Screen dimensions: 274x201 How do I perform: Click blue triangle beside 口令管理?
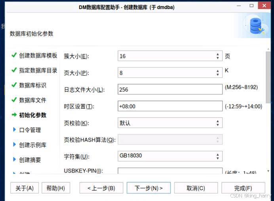pyautogui.click(x=15, y=129)
